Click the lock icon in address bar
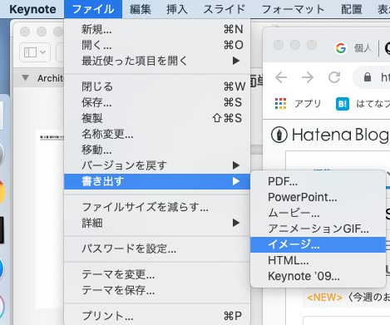 coord(368,77)
